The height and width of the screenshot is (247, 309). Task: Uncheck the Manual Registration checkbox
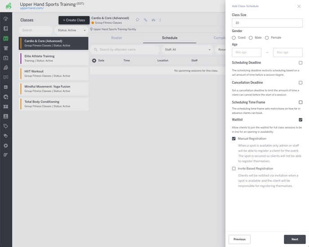[x=234, y=139]
